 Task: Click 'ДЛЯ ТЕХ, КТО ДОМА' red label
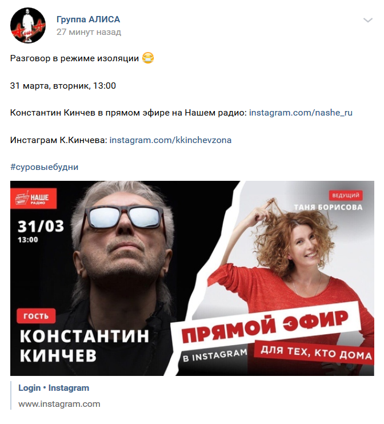coord(316,353)
